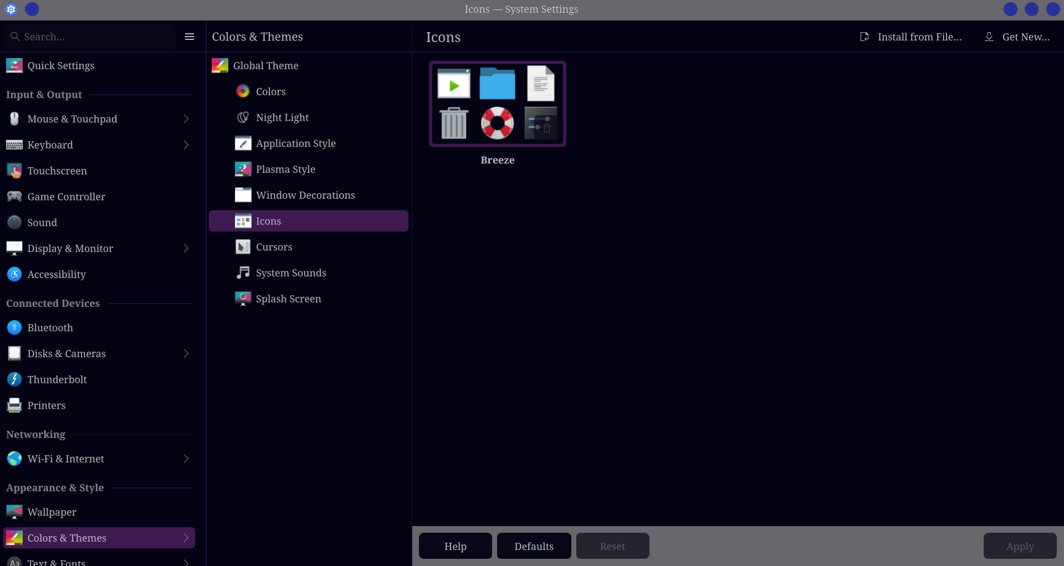Click the Wallpaper label text
This screenshot has height=566, width=1064.
[52, 512]
